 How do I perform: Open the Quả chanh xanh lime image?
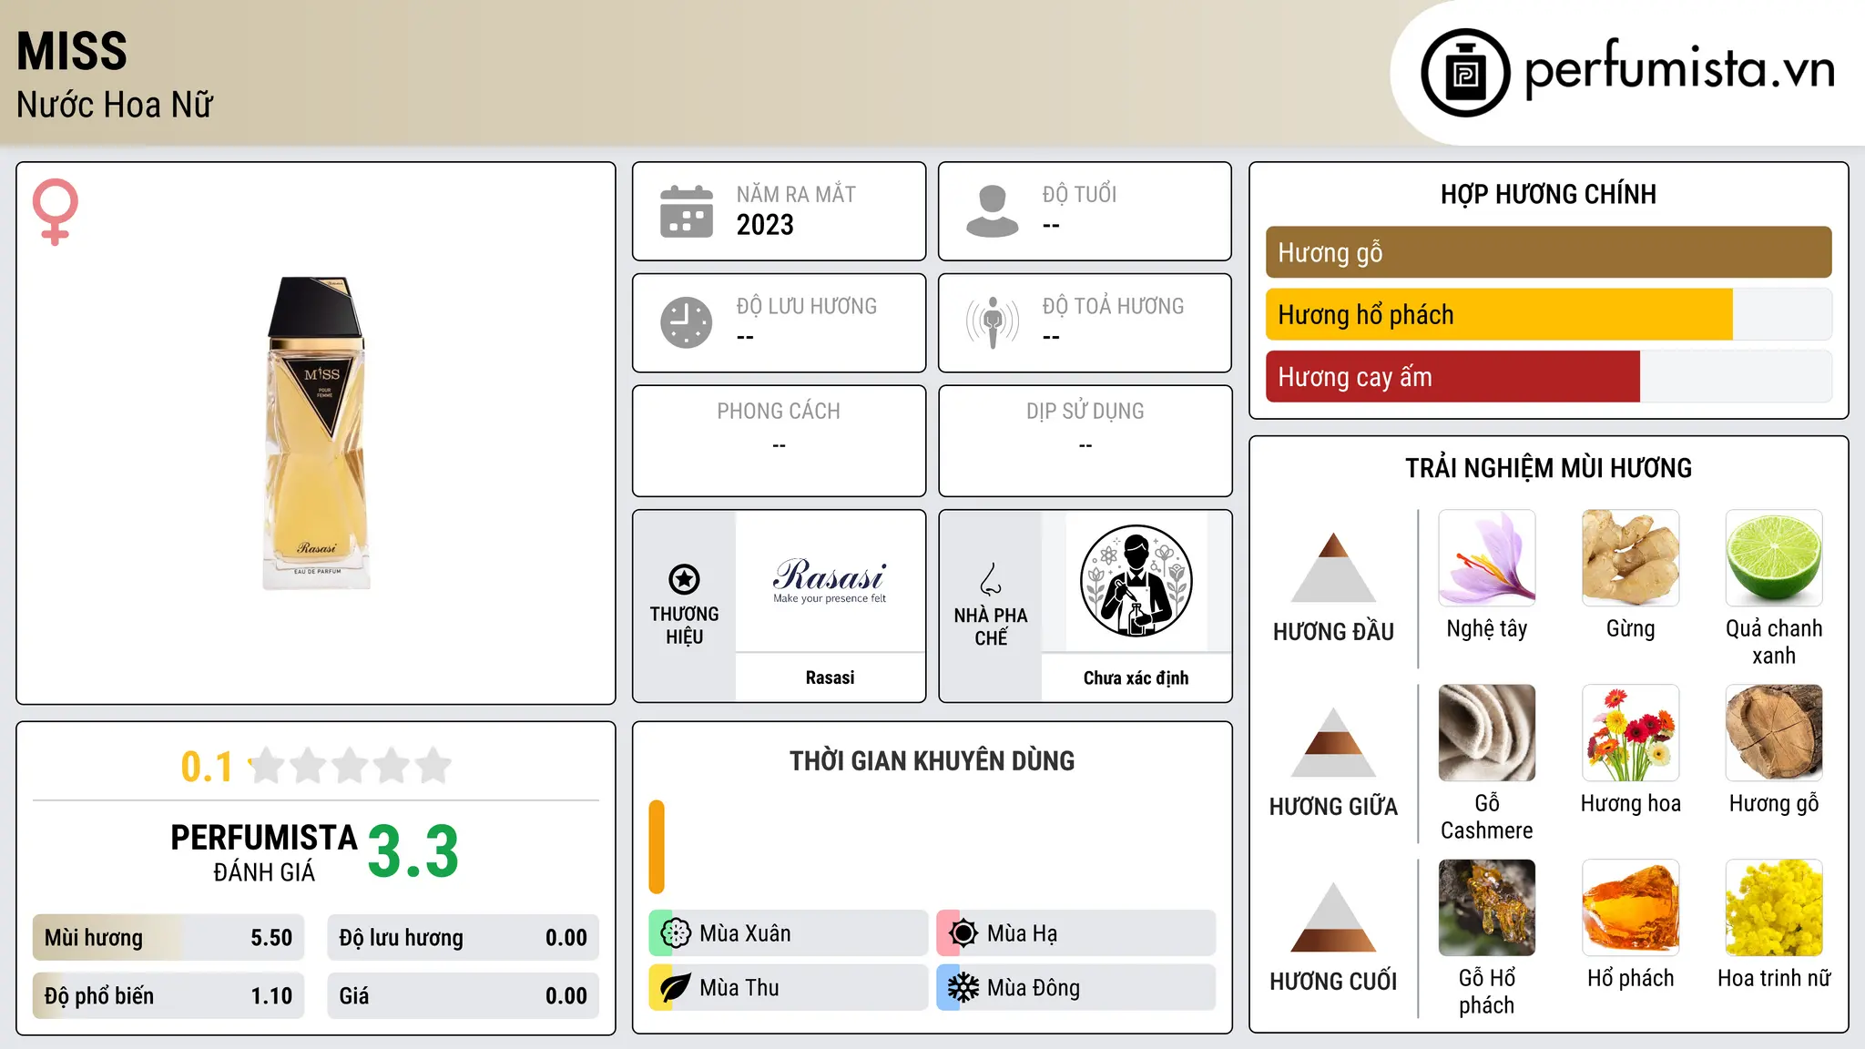[1774, 558]
